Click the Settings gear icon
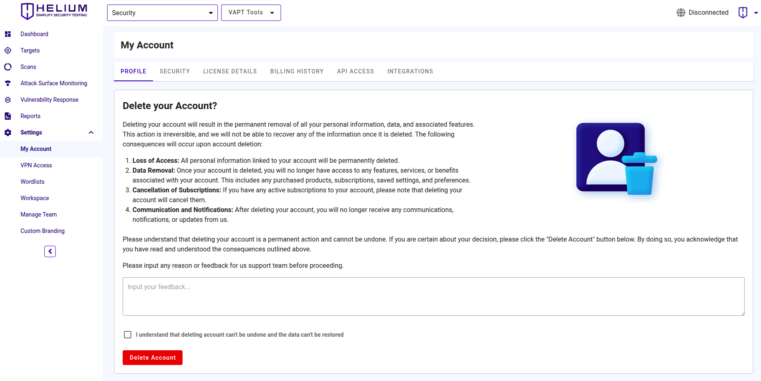The height and width of the screenshot is (381, 761). [8, 132]
